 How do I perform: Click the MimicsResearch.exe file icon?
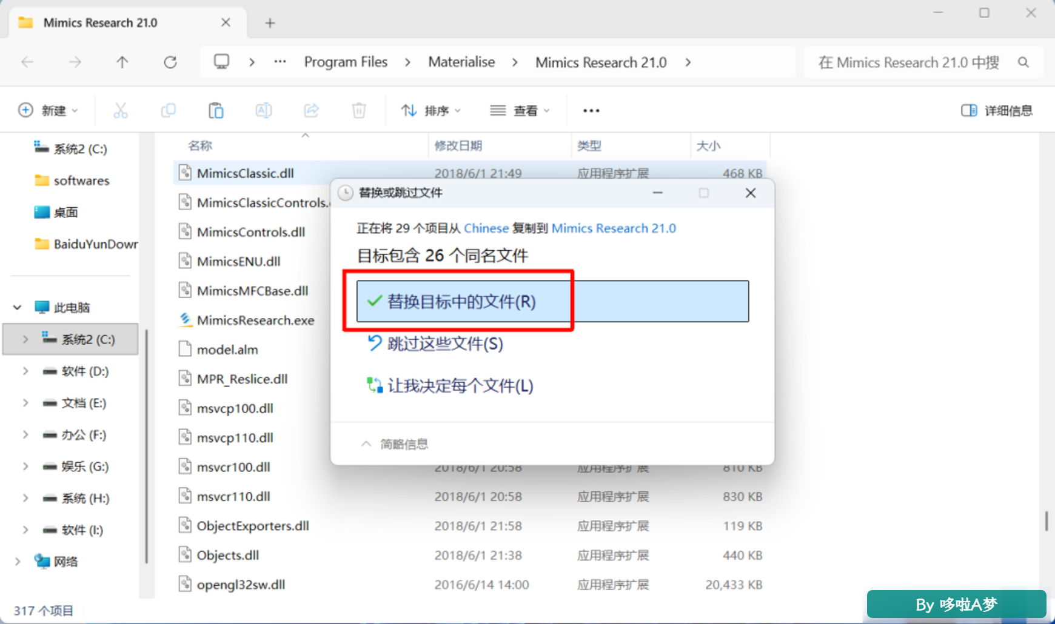click(x=186, y=319)
